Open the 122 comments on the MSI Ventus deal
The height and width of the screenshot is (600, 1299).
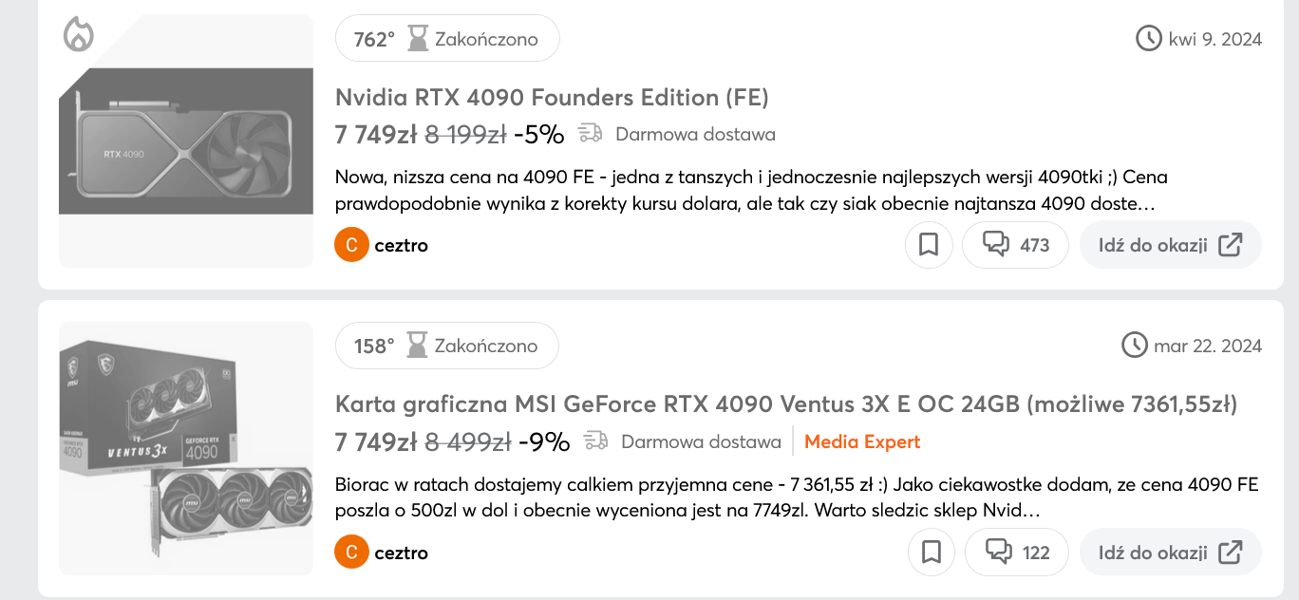point(1017,553)
